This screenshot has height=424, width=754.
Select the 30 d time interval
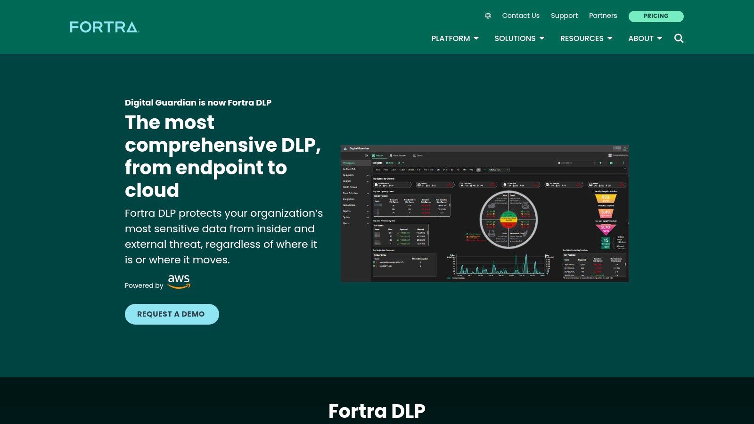[x=472, y=170]
